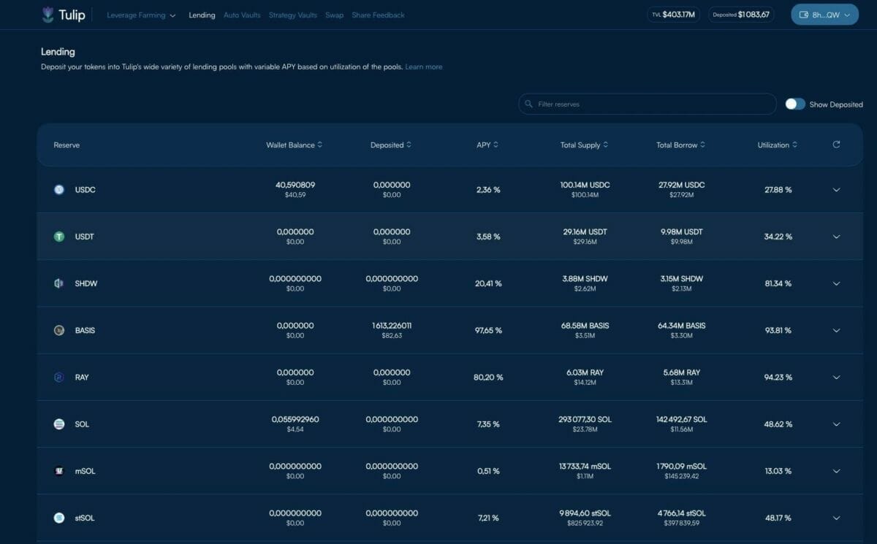Sort by Utilization column header
Viewport: 877px width, 544px height.
(777, 145)
